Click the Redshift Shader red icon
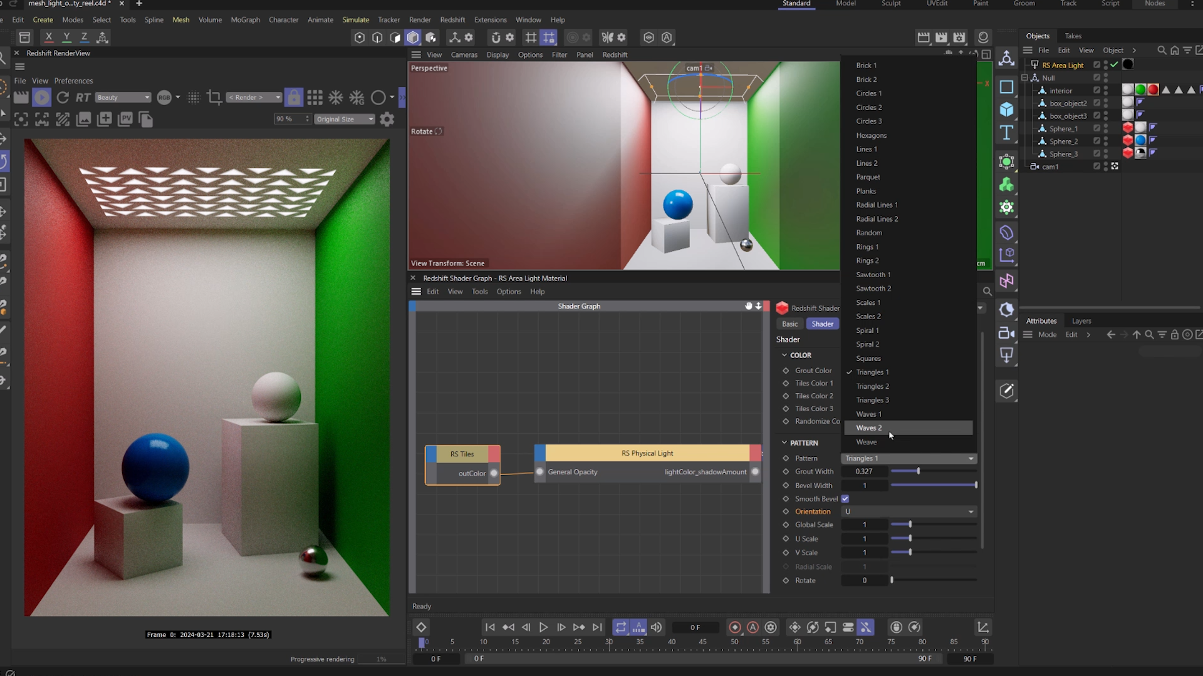The image size is (1203, 676). click(782, 308)
